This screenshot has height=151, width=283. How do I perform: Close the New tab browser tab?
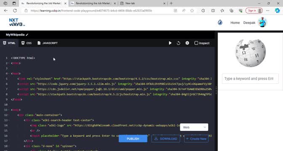click(x=164, y=3)
